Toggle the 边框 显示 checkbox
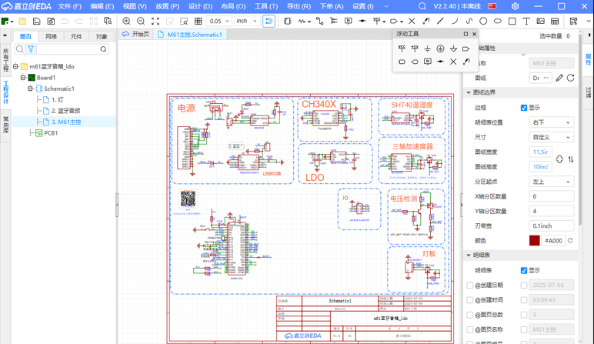This screenshot has width=594, height=344. pyautogui.click(x=524, y=108)
